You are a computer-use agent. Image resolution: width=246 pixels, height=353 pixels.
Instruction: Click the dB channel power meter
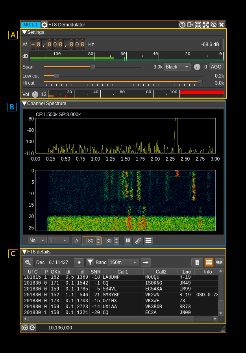pyautogui.click(x=127, y=56)
